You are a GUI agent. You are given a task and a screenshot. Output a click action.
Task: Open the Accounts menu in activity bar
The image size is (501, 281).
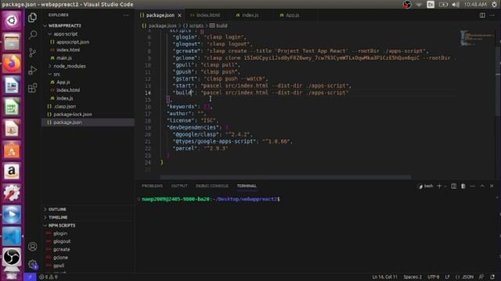tap(32, 247)
